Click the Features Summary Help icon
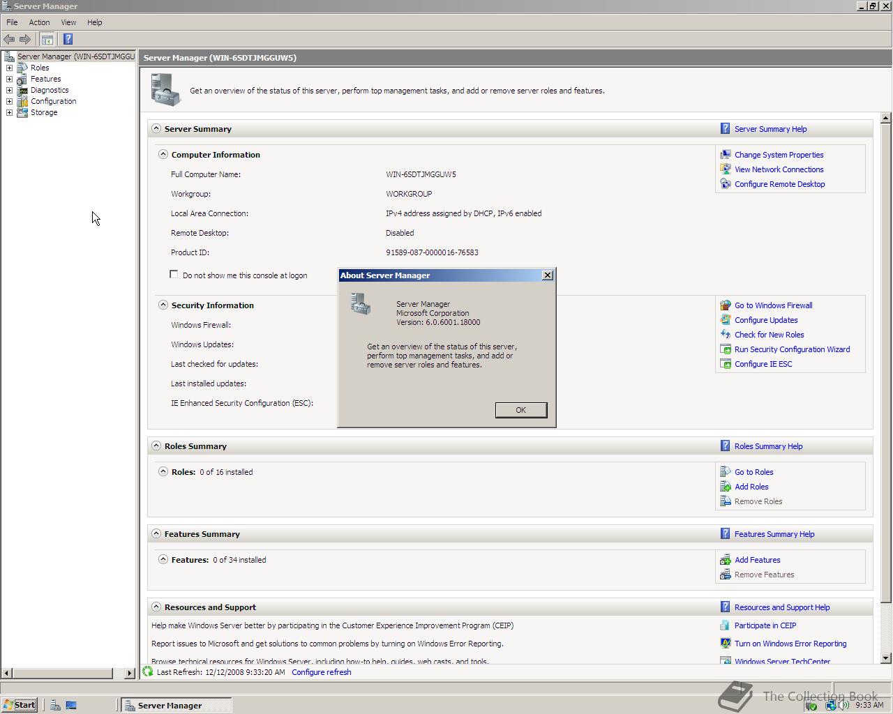Screen dimensions: 893x714 point(726,534)
